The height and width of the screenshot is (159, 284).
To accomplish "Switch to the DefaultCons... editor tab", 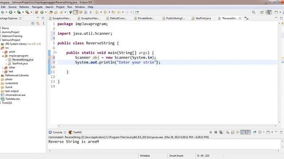I will [x=116, y=18].
